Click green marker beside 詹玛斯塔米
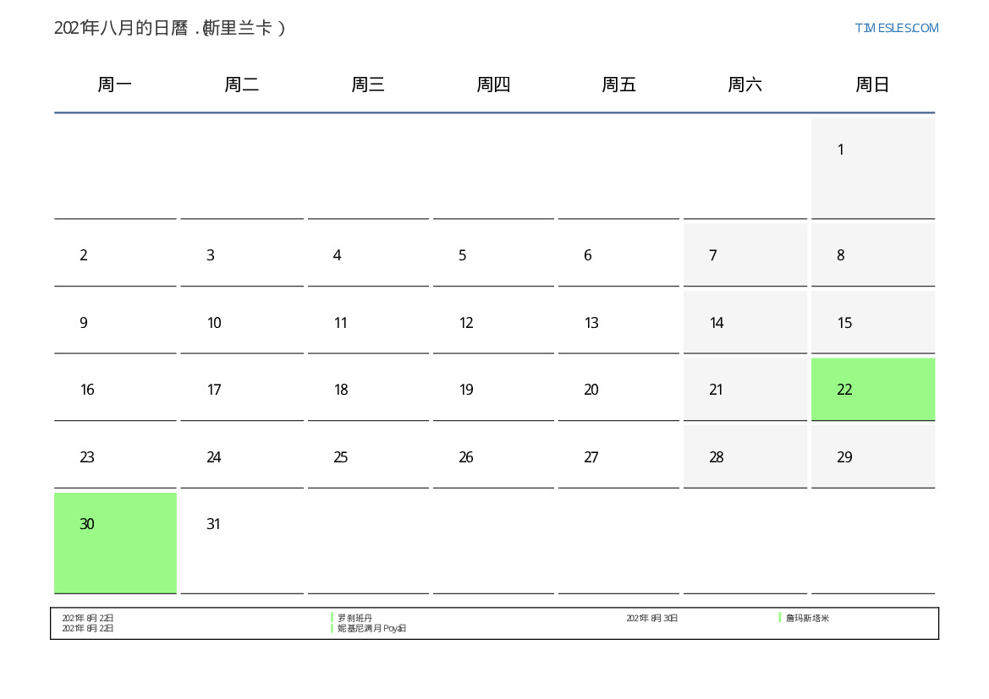The height and width of the screenshot is (699, 989). tap(779, 618)
